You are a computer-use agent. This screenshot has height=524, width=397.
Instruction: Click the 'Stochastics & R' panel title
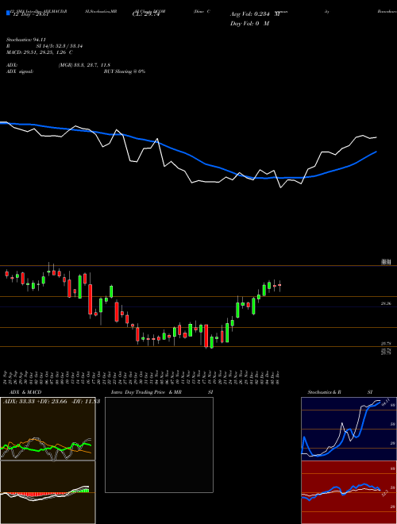pyautogui.click(x=325, y=392)
